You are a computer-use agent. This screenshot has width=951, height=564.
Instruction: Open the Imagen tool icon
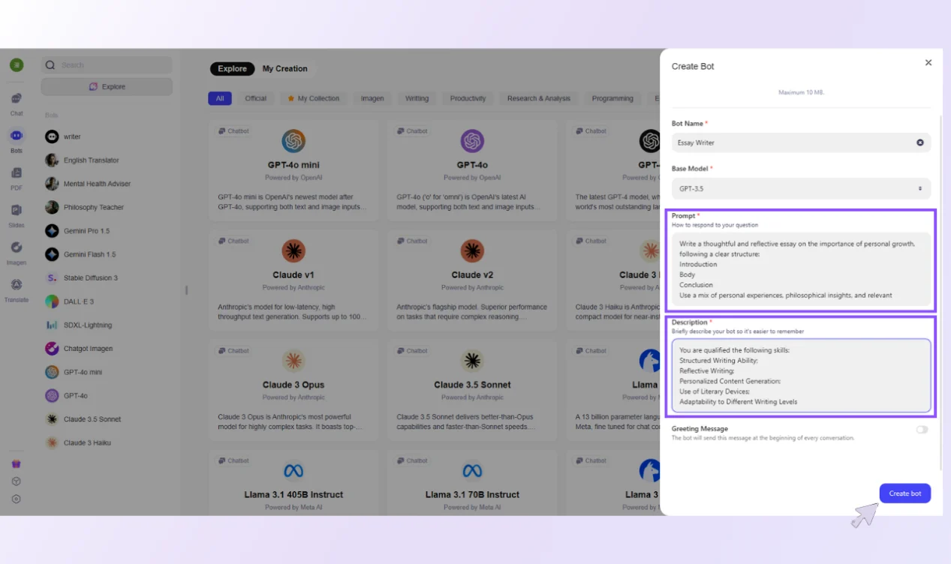click(17, 248)
